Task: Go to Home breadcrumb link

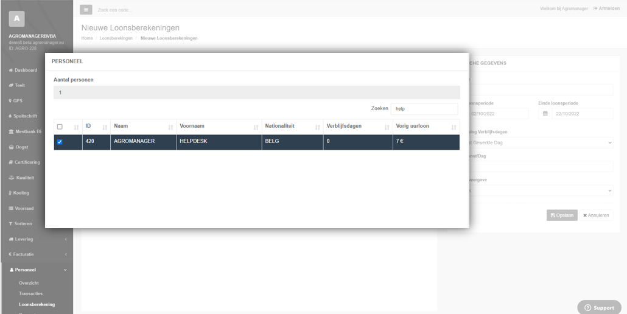Action: [87, 38]
